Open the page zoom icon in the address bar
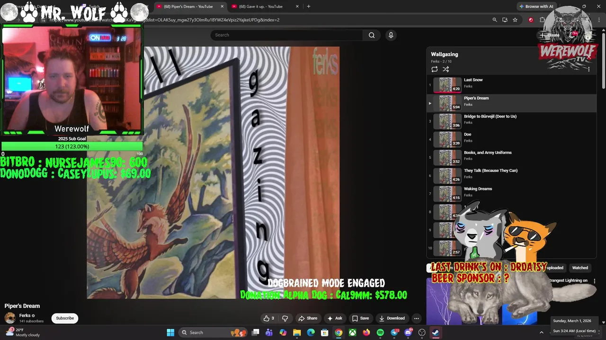 (495, 20)
